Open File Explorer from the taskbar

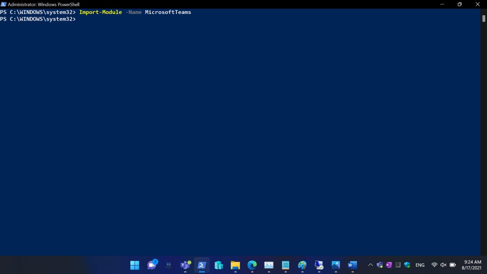235,265
